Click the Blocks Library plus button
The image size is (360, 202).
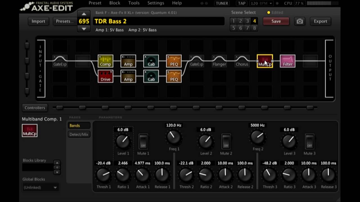57,167
